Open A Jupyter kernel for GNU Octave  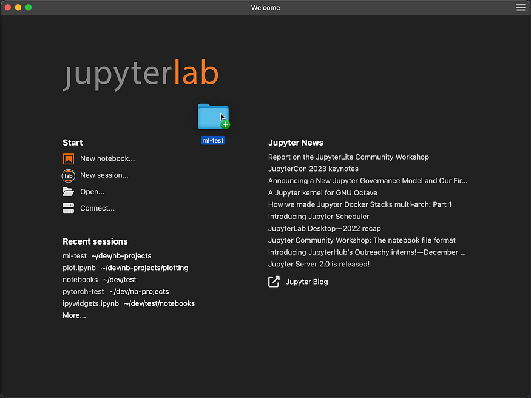point(323,192)
